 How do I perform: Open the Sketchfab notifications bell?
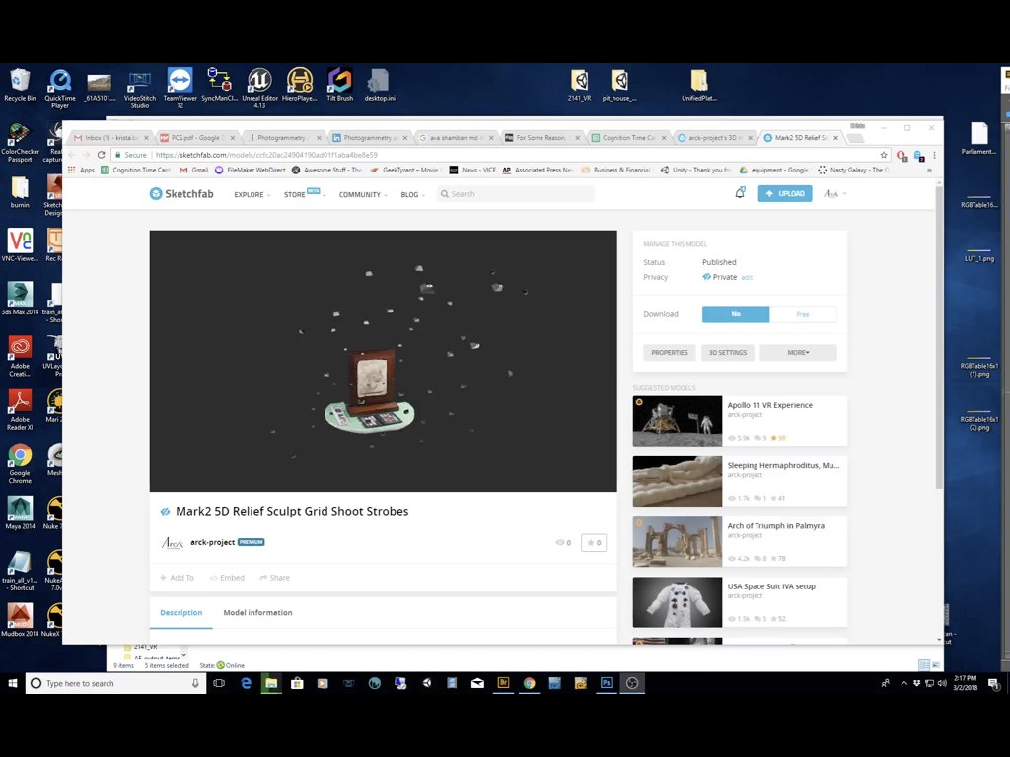740,193
